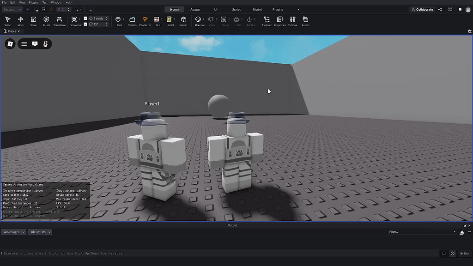Open the Explorer panel
The height and width of the screenshot is (266, 473).
click(267, 21)
